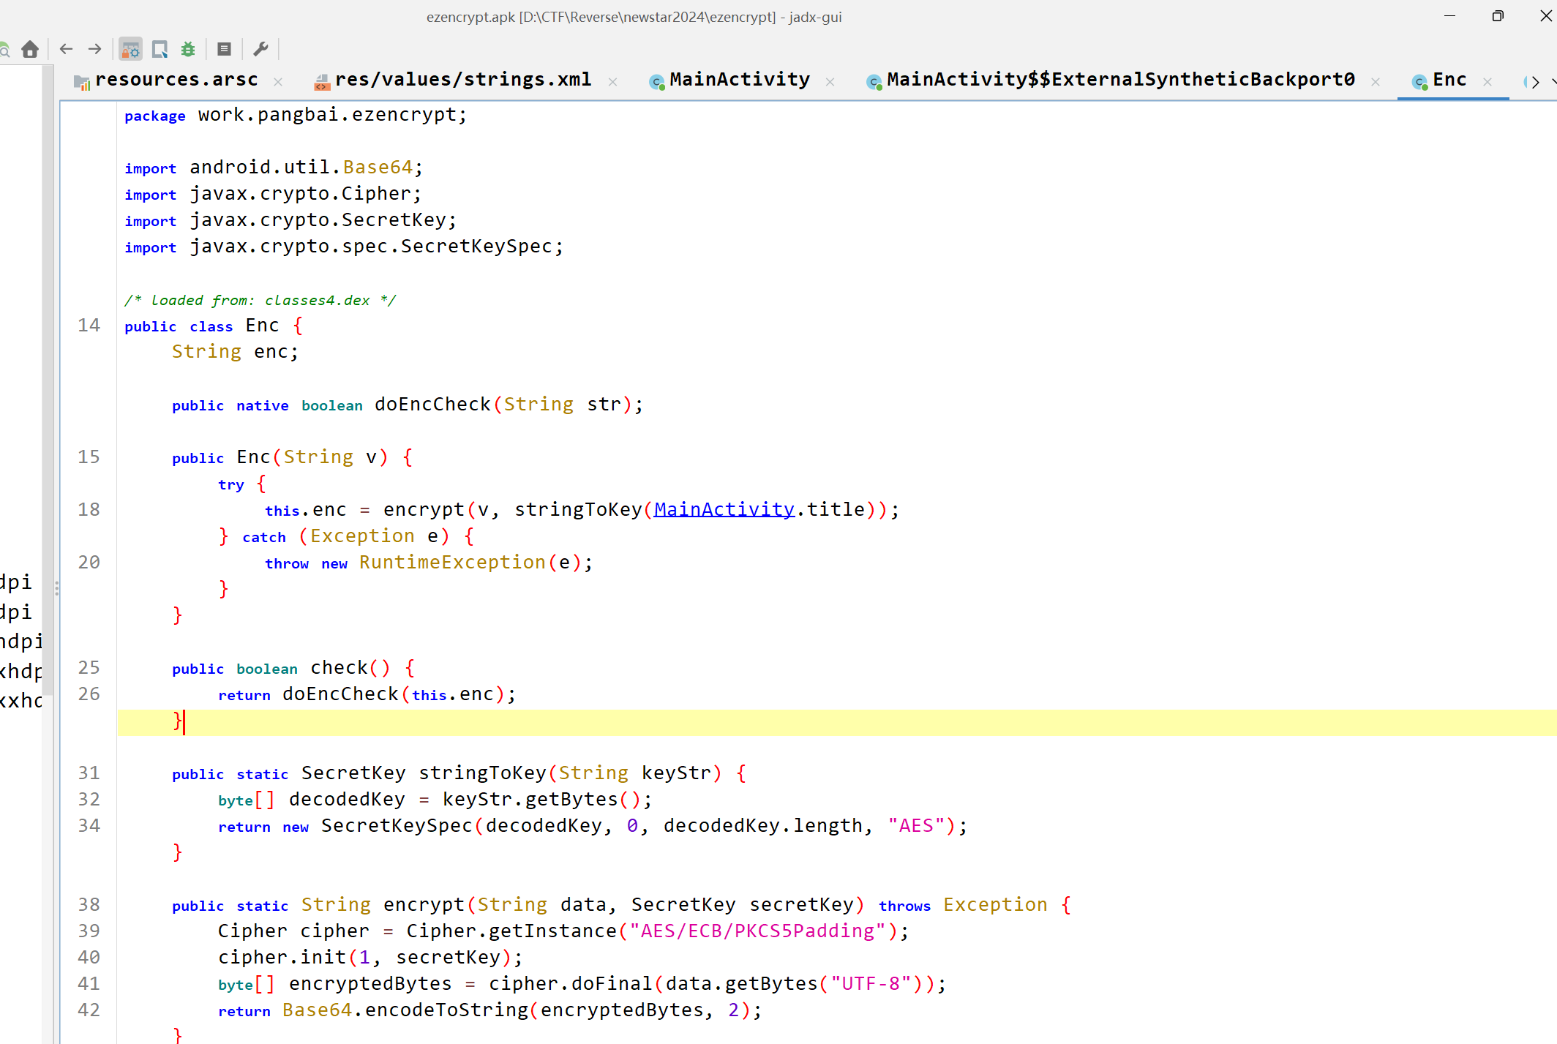Toggle the deobfuscation toolbar button

coord(131,49)
